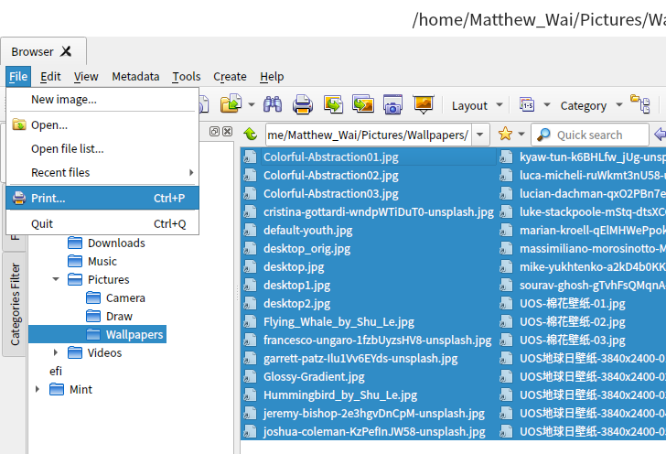Select Open file list... menu entry
Viewport: 666px width, 454px height.
[x=102, y=149]
